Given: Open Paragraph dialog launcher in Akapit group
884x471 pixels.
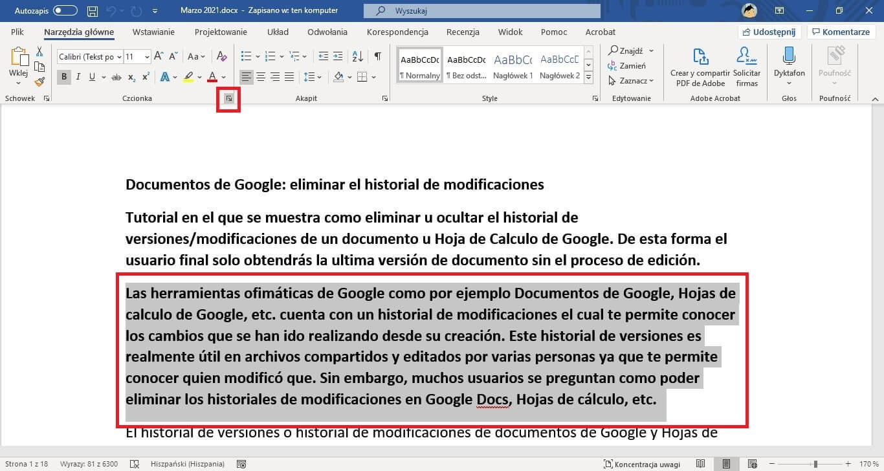Looking at the screenshot, I should pos(385,98).
